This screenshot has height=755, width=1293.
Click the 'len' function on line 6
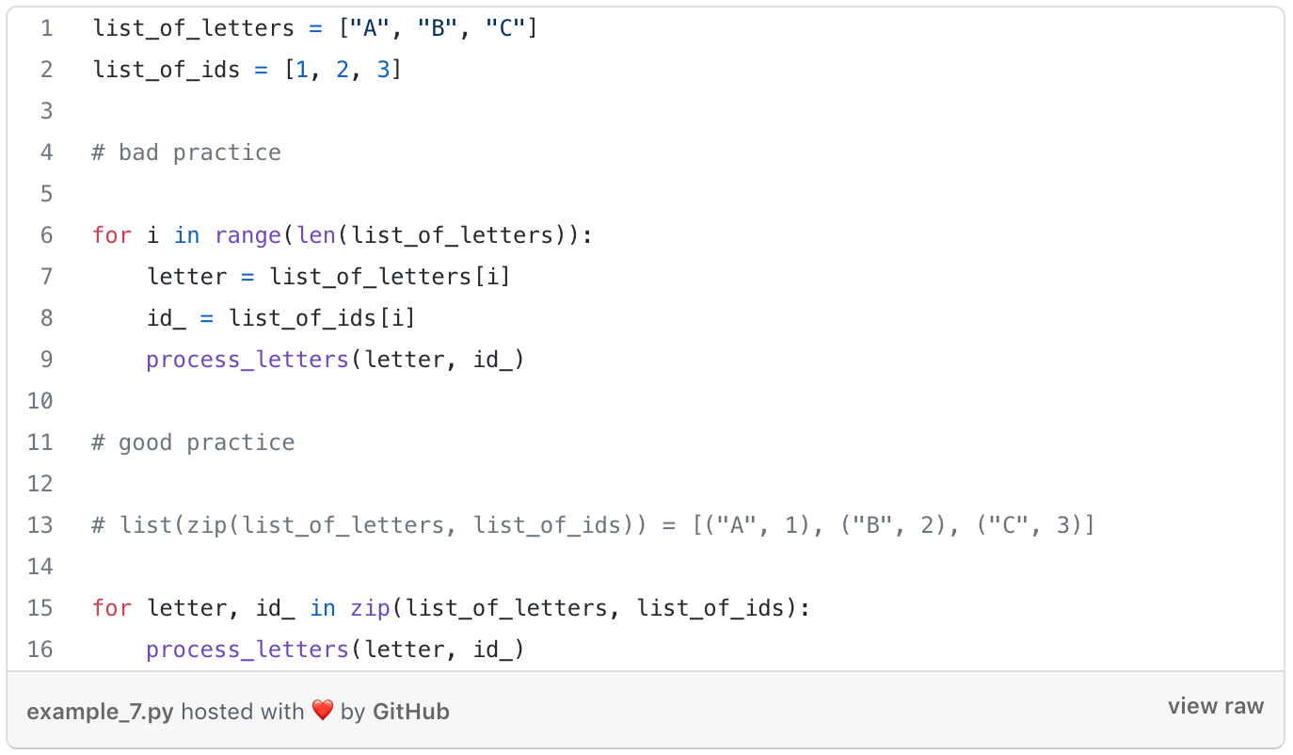[316, 235]
